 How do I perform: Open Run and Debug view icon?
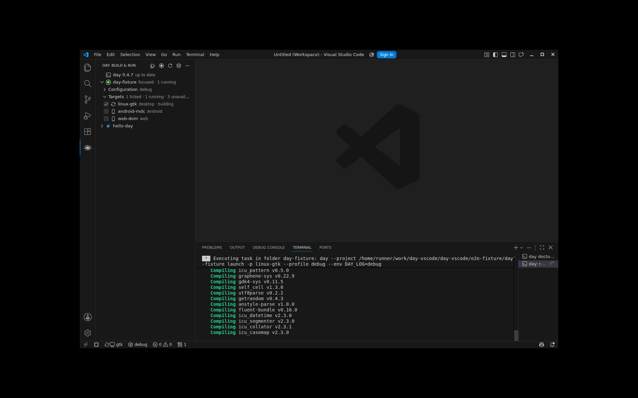[88, 115]
